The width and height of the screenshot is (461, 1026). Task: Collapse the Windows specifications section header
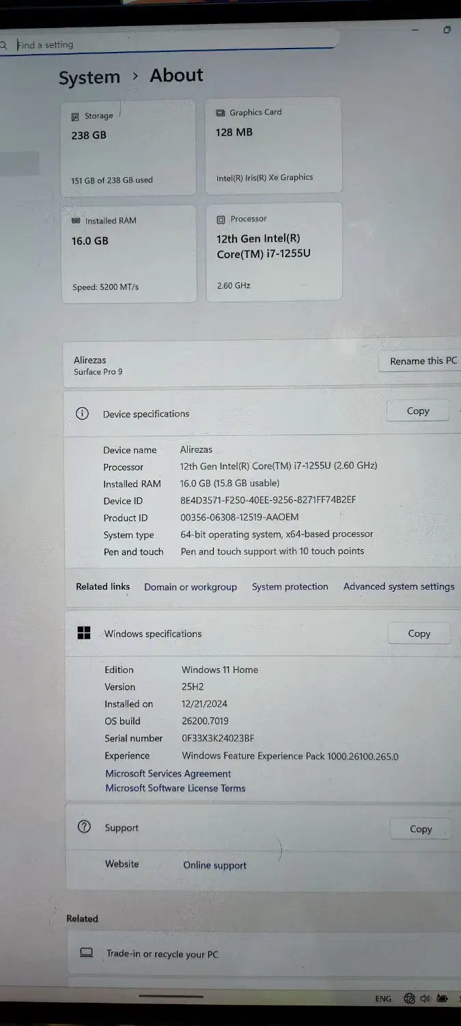coord(263,633)
